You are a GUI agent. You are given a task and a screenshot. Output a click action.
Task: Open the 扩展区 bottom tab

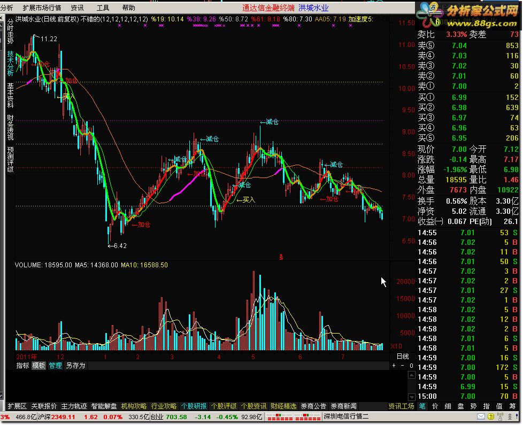(17, 406)
